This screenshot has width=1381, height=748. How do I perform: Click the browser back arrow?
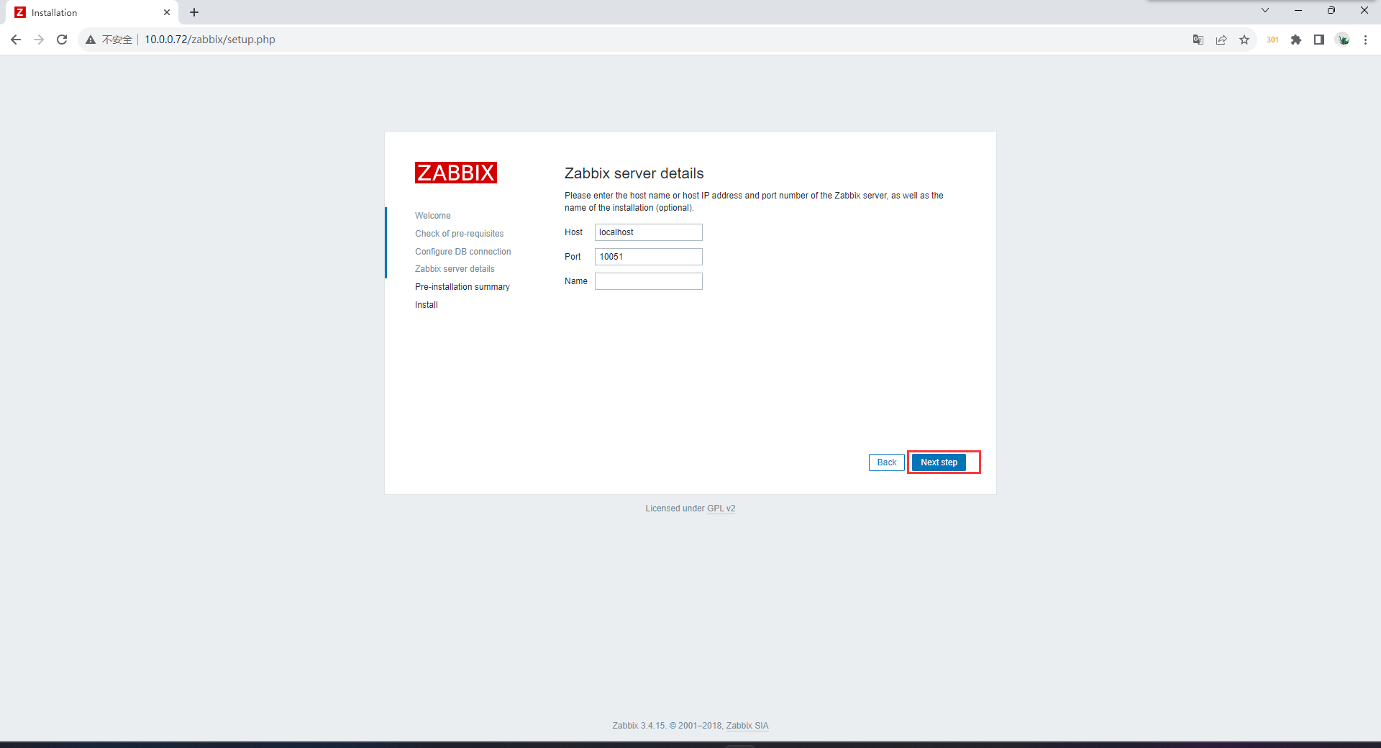pyautogui.click(x=16, y=40)
